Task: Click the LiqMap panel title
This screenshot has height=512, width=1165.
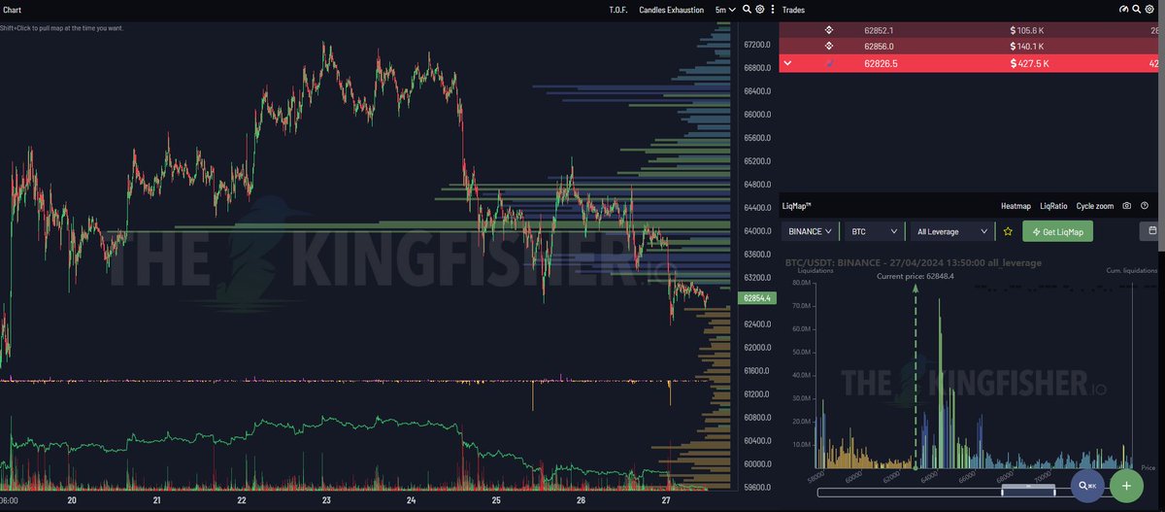Action: pos(796,206)
